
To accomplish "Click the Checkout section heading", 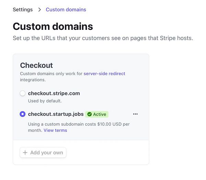I will click(36, 65).
